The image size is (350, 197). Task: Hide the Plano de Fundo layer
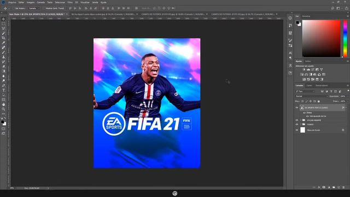click(297, 130)
